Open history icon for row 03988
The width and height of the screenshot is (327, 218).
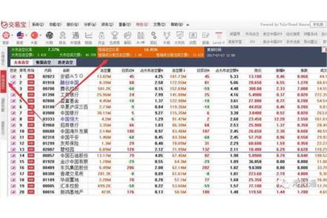pos(13,113)
